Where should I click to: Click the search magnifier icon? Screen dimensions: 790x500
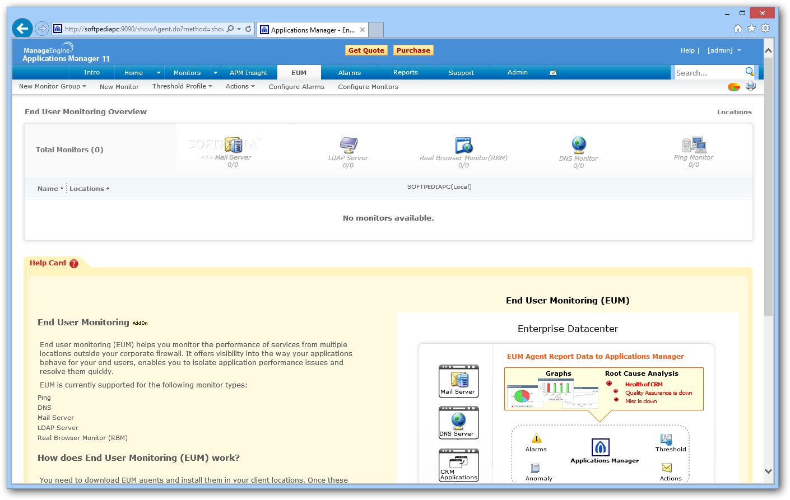tap(750, 72)
